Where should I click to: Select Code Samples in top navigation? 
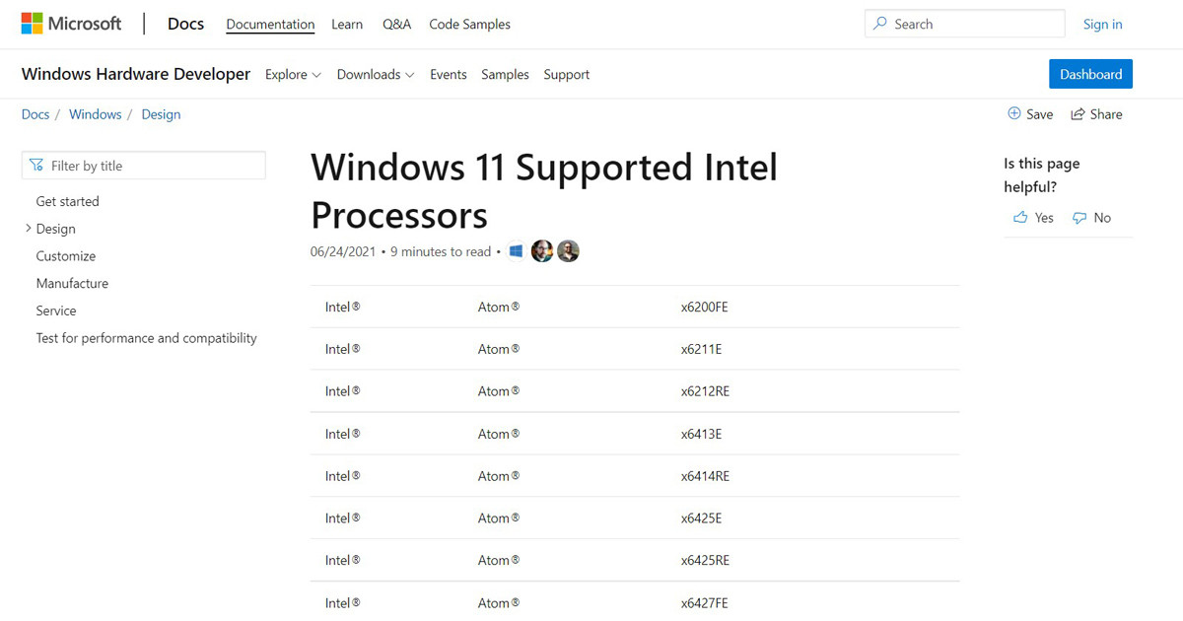(469, 25)
